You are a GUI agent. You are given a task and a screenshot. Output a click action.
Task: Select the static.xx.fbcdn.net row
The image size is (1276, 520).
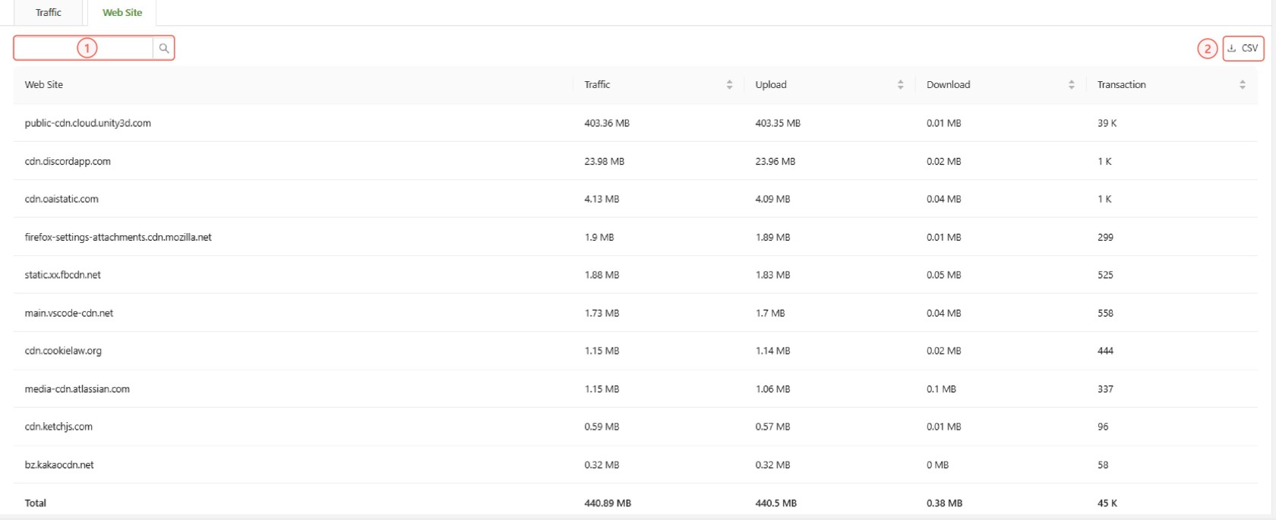pos(62,275)
